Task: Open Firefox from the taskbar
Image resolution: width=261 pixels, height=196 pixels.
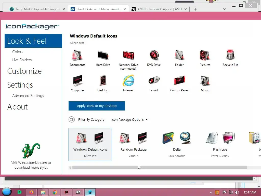Action: point(31,192)
